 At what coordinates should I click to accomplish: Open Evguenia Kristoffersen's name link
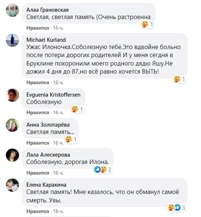(53, 95)
